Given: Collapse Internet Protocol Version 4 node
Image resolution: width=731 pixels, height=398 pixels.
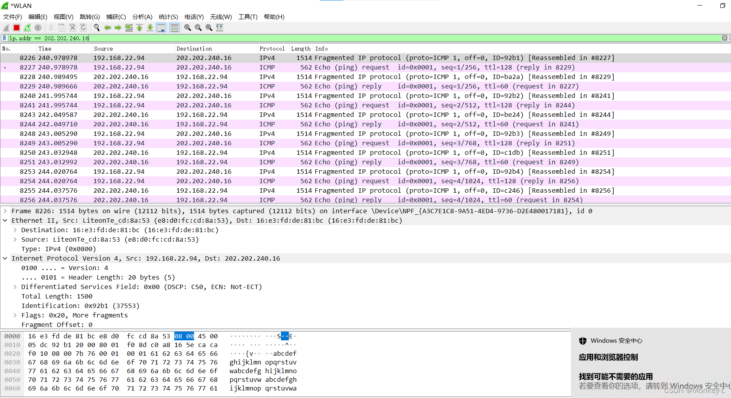Looking at the screenshot, I should coord(5,258).
